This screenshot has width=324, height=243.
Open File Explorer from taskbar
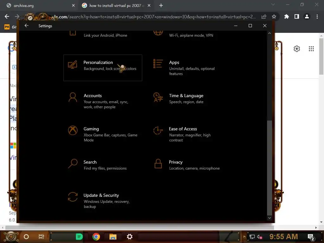click(x=113, y=237)
